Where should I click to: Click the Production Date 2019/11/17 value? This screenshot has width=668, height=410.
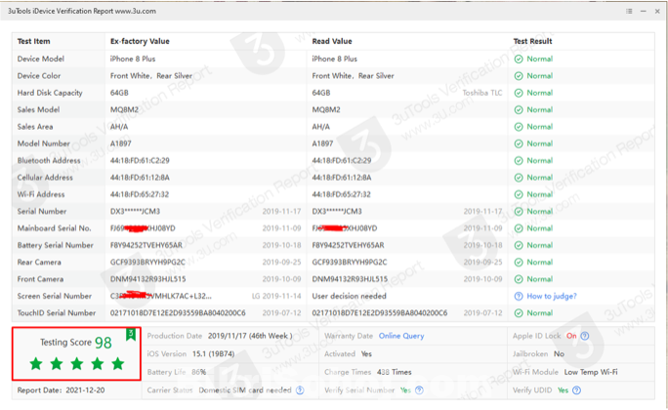pos(250,336)
